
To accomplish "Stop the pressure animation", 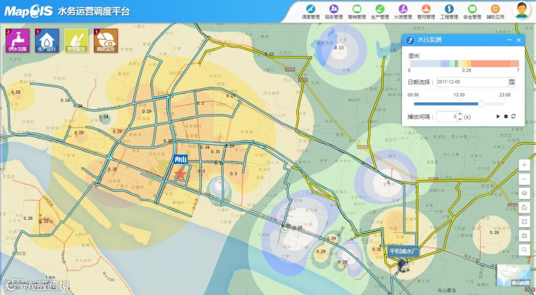I will click(506, 117).
